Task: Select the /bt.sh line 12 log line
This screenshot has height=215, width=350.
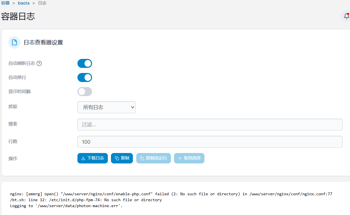Action: pyautogui.click(x=86, y=200)
